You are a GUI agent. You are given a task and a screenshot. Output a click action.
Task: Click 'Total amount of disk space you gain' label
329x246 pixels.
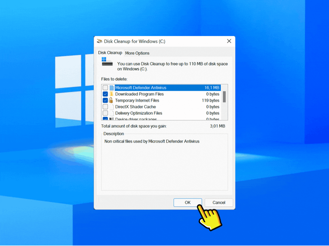[134, 126]
